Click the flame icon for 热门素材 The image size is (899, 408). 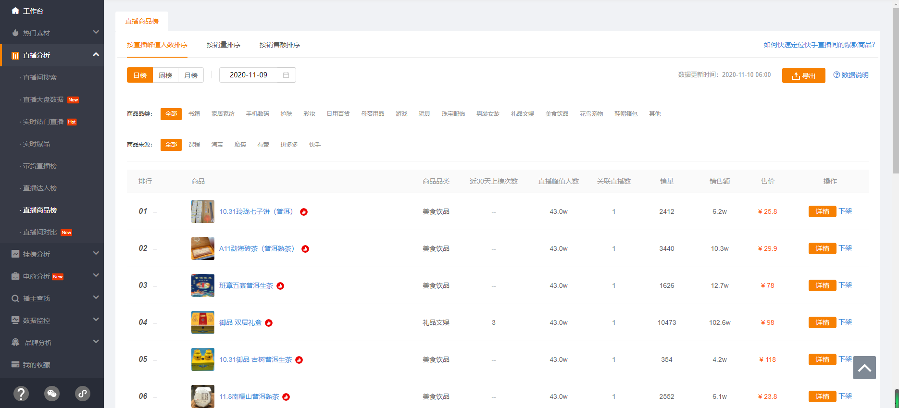(x=15, y=33)
